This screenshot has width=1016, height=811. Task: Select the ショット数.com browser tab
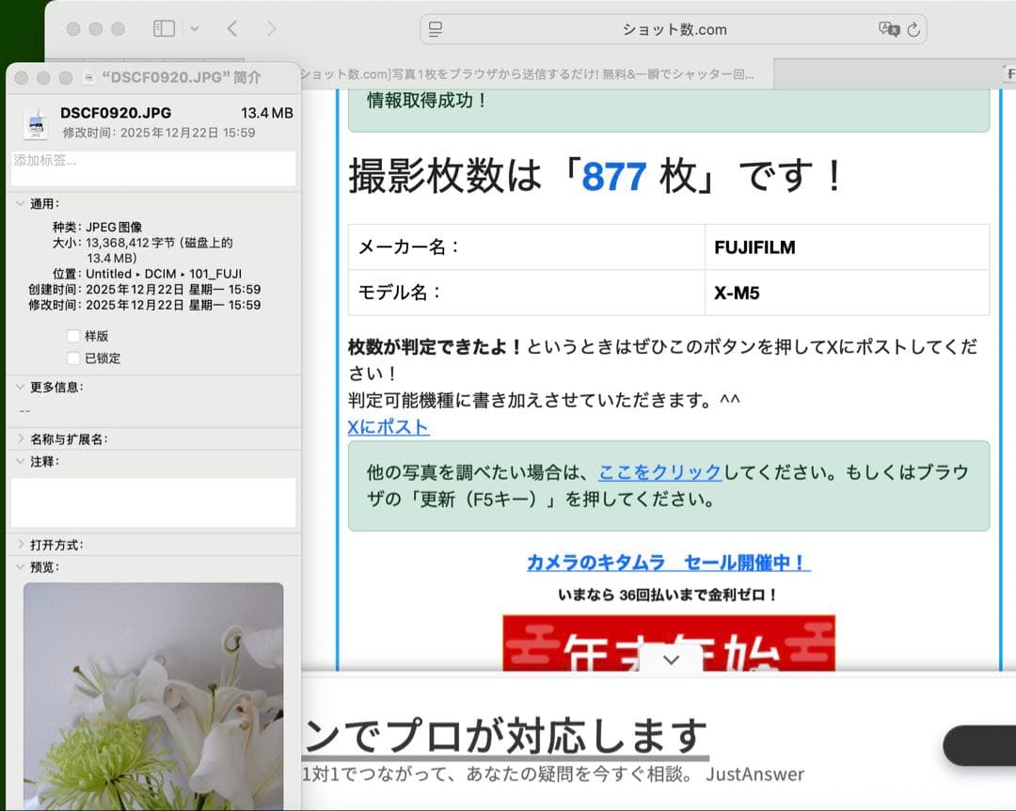click(527, 73)
